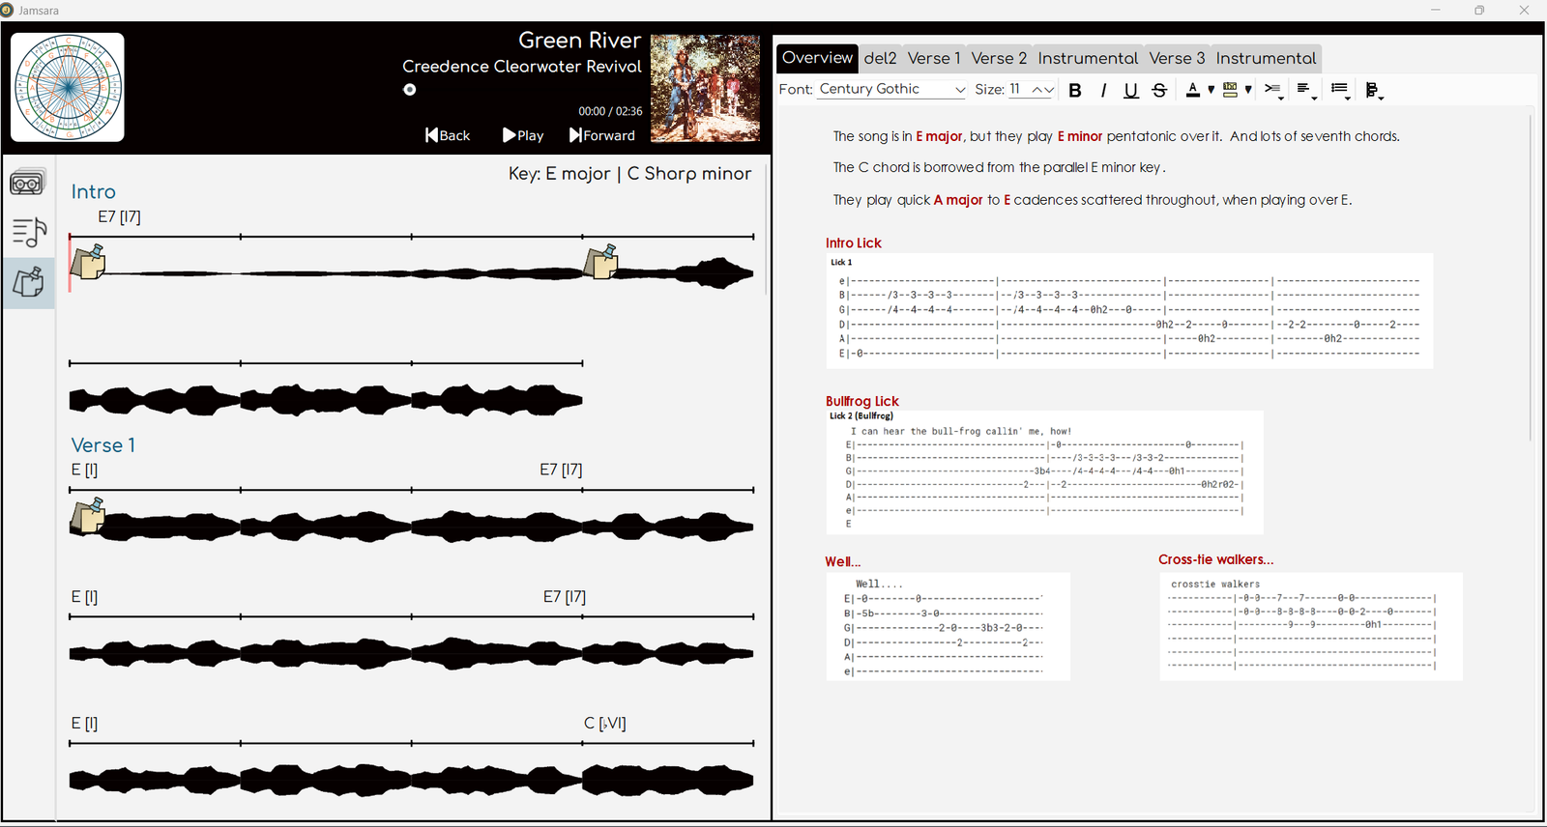Open the font color dropdown arrow
This screenshot has width=1547, height=827.
click(1211, 90)
